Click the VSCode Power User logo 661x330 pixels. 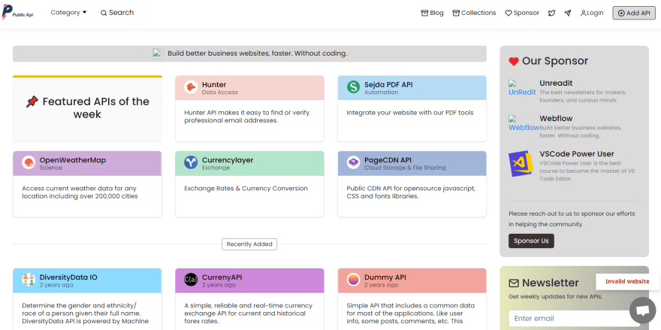521,164
